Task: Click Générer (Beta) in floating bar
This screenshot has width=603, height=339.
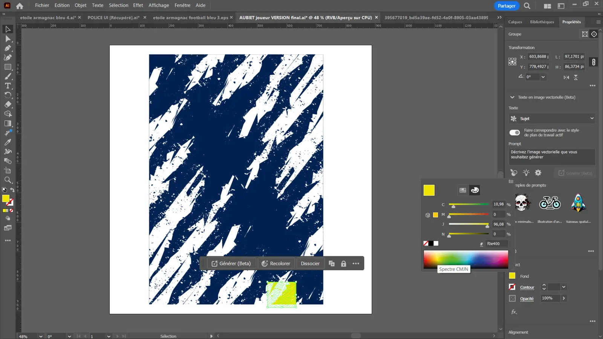Action: (x=231, y=264)
